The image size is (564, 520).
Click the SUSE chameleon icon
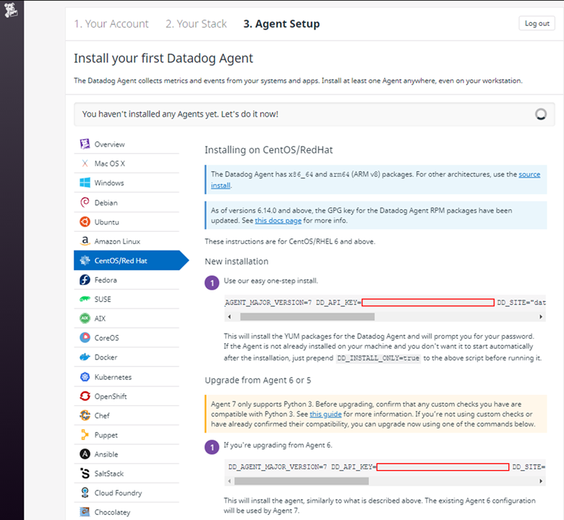click(x=85, y=299)
